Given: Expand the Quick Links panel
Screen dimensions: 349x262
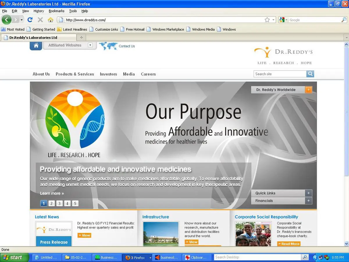Looking at the screenshot, I should (309, 193).
